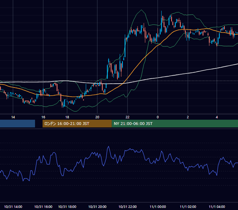Click hour label 18 under price chart
The image size is (238, 210).
[67, 117]
